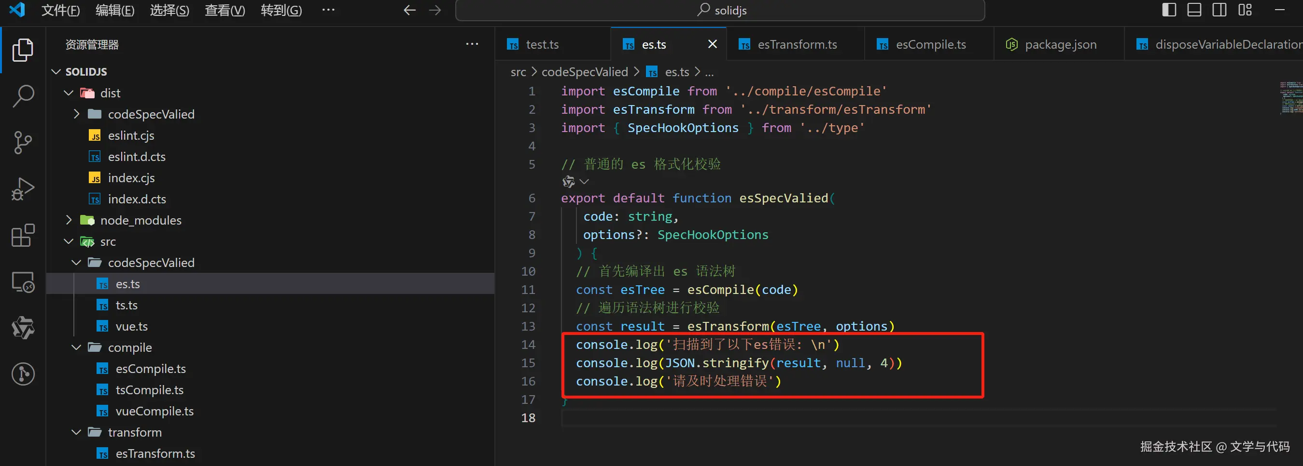Click the TS icon in es.ts breadcrumb

point(653,72)
